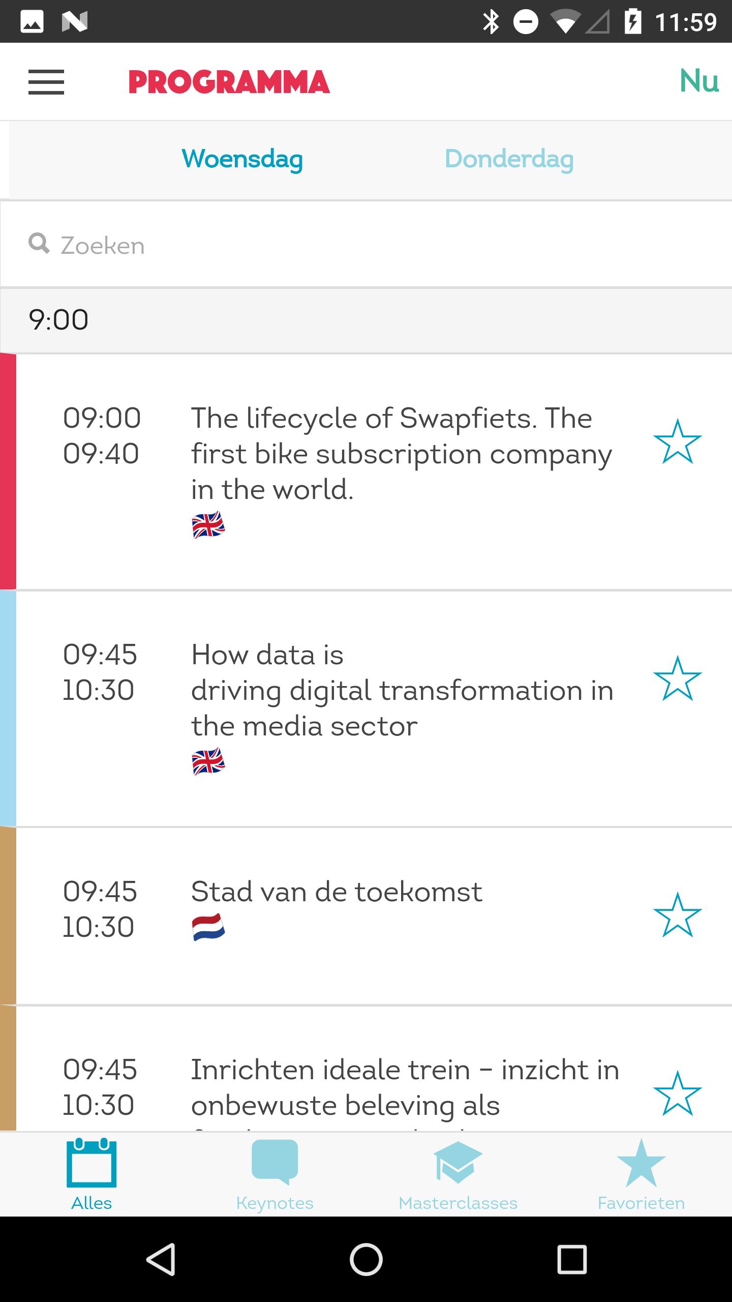Open the Stad van de toekomst session
The height and width of the screenshot is (1302, 732).
click(366, 916)
